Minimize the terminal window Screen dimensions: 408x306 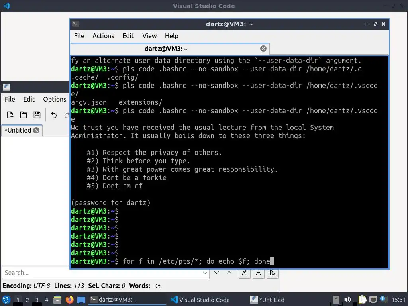pos(367,24)
